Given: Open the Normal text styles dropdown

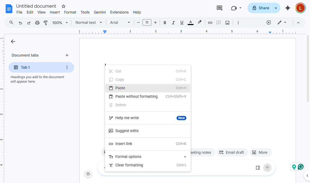Looking at the screenshot, I should [88, 22].
